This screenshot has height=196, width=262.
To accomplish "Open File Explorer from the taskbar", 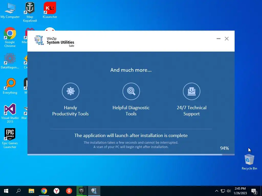I will point(31,191).
